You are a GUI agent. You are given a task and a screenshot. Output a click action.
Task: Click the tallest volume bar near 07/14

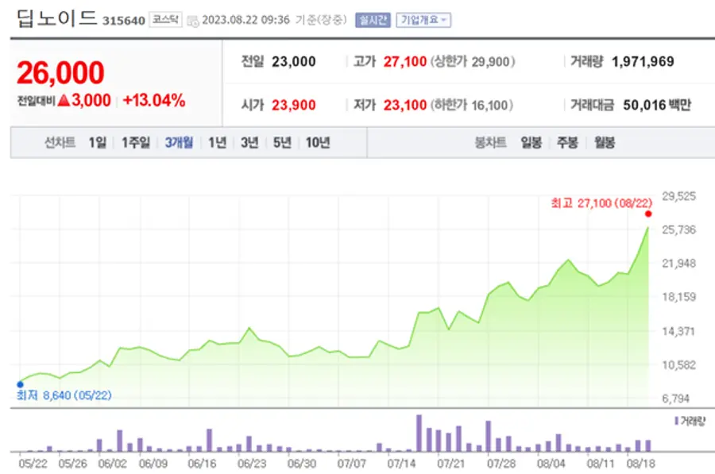(419, 434)
